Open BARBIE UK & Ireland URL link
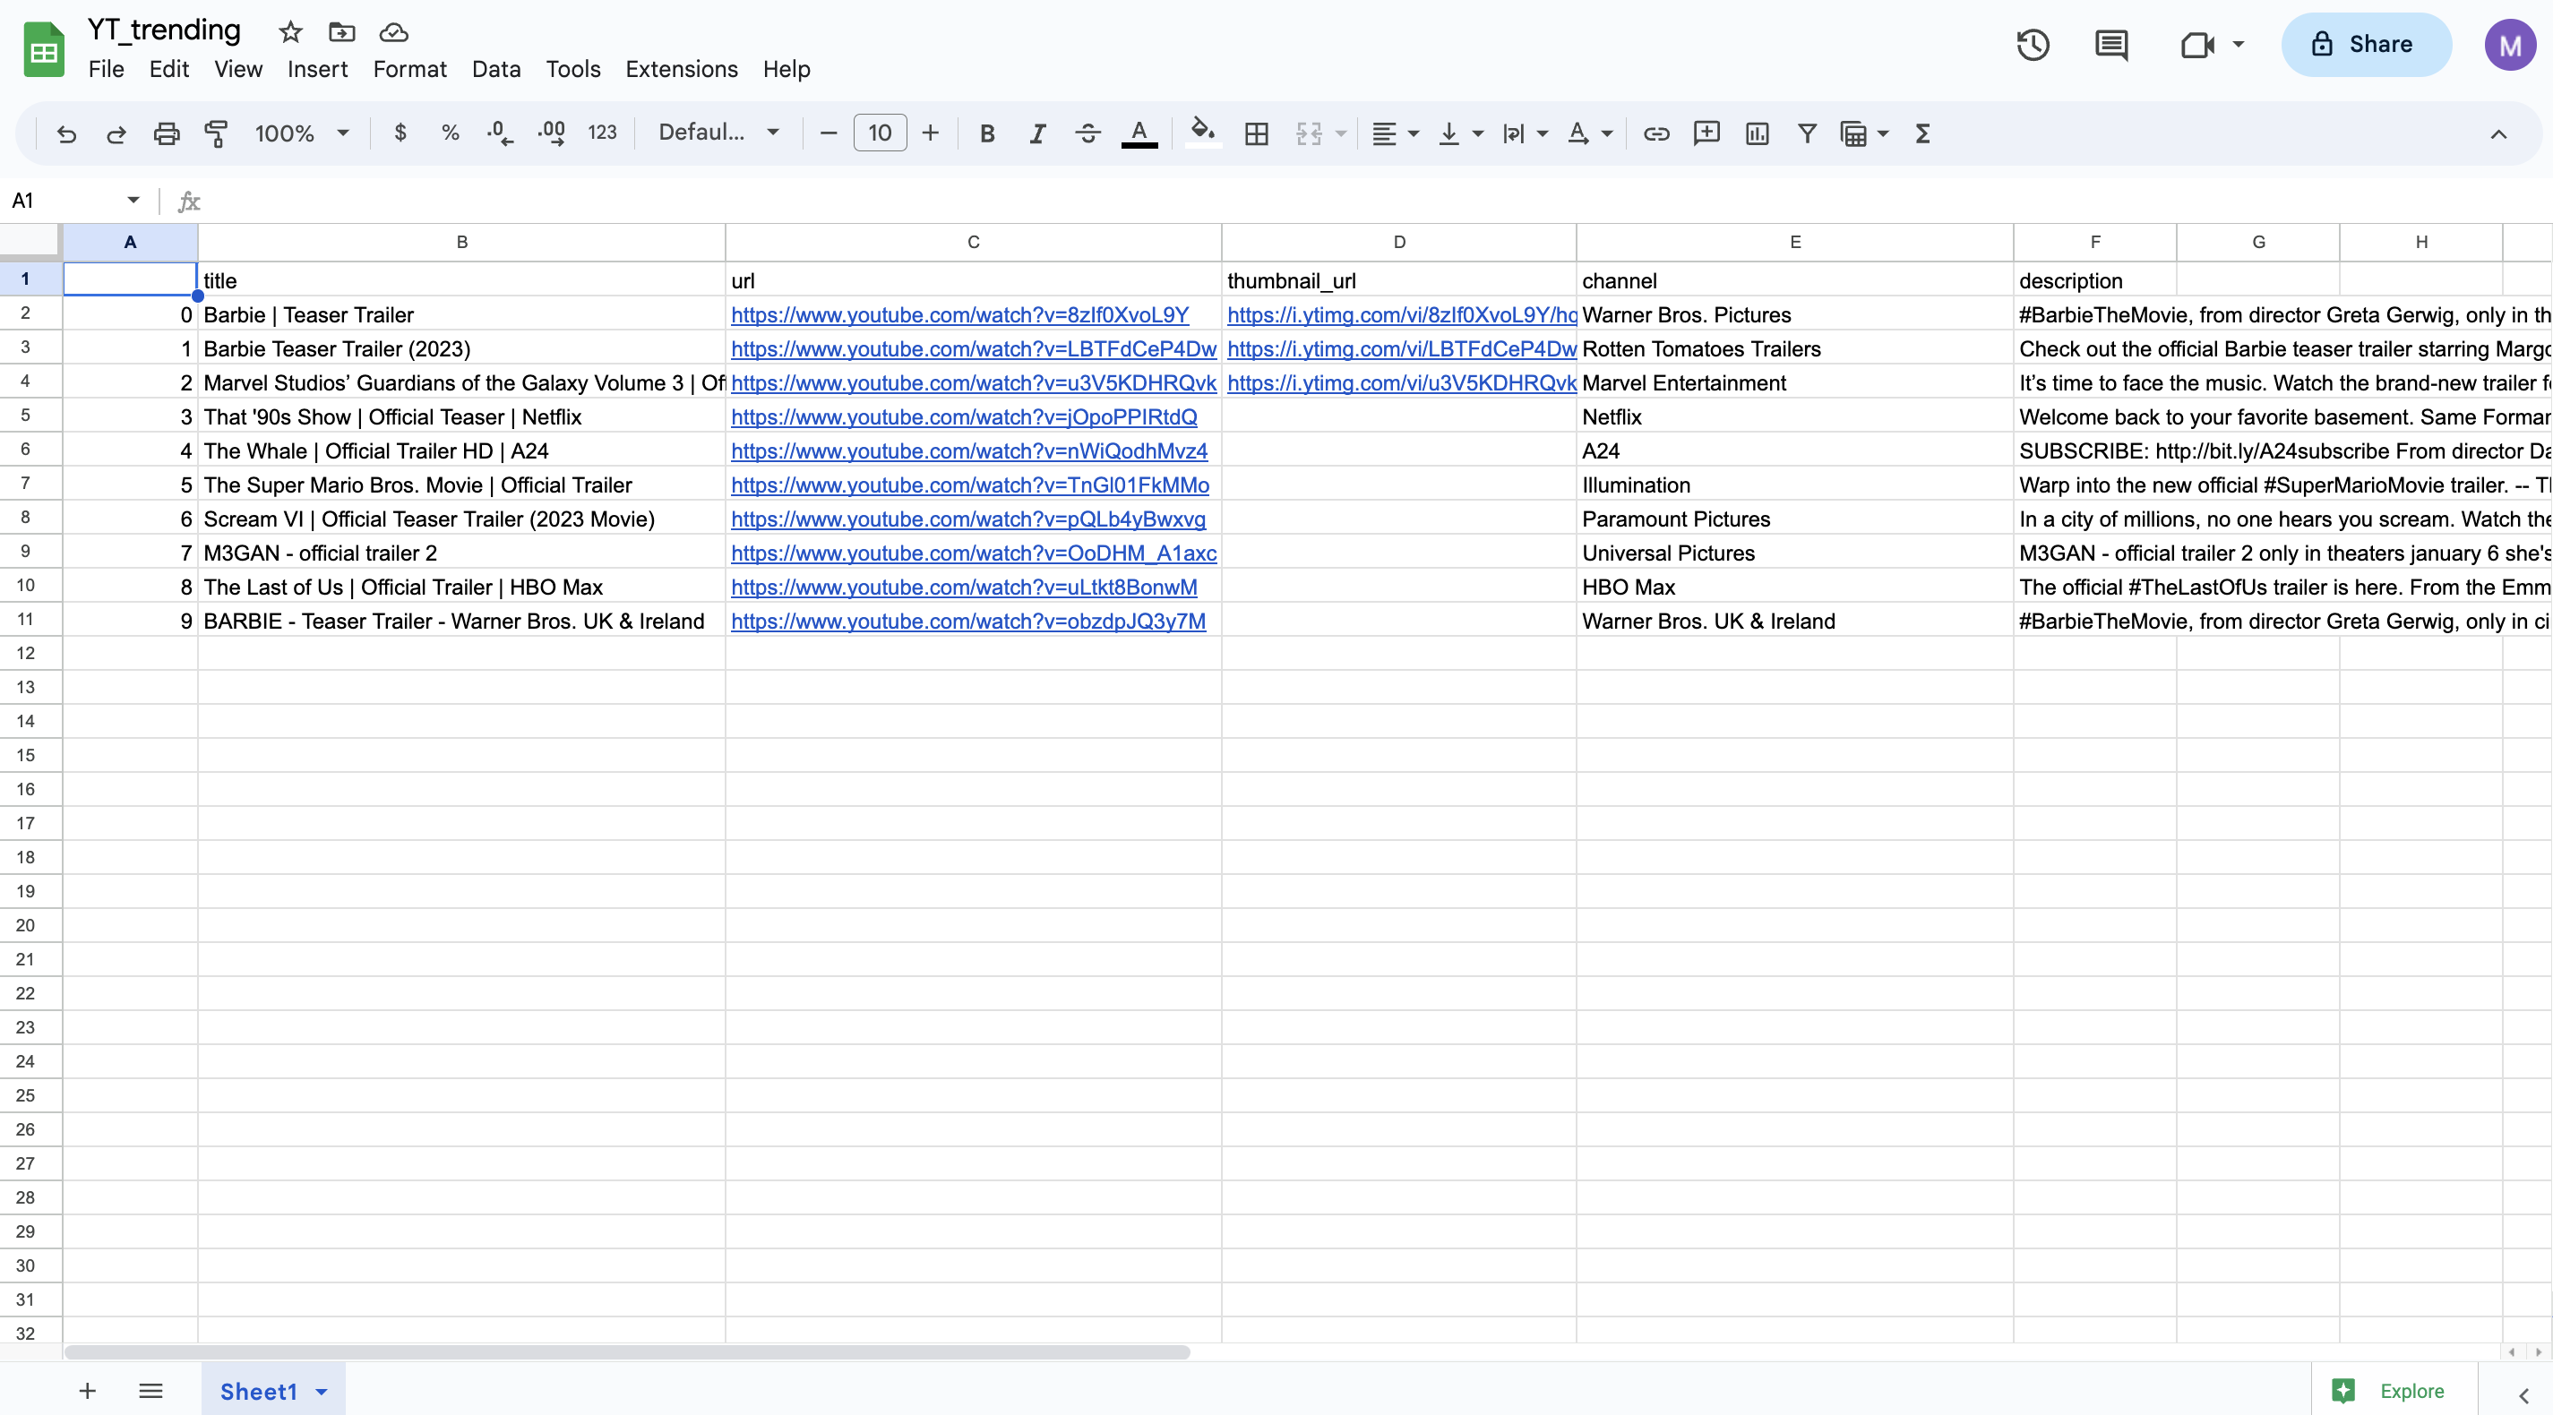Screen dimensions: 2553x1415 point(968,622)
